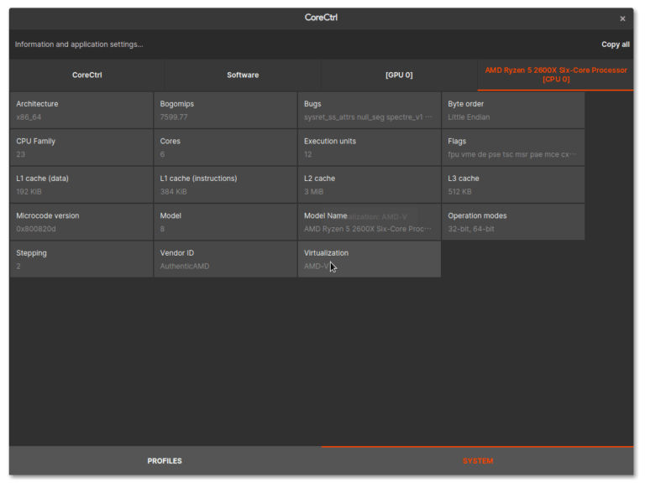Select the [GPU 0] tab
The image size is (645, 487).
(x=399, y=75)
